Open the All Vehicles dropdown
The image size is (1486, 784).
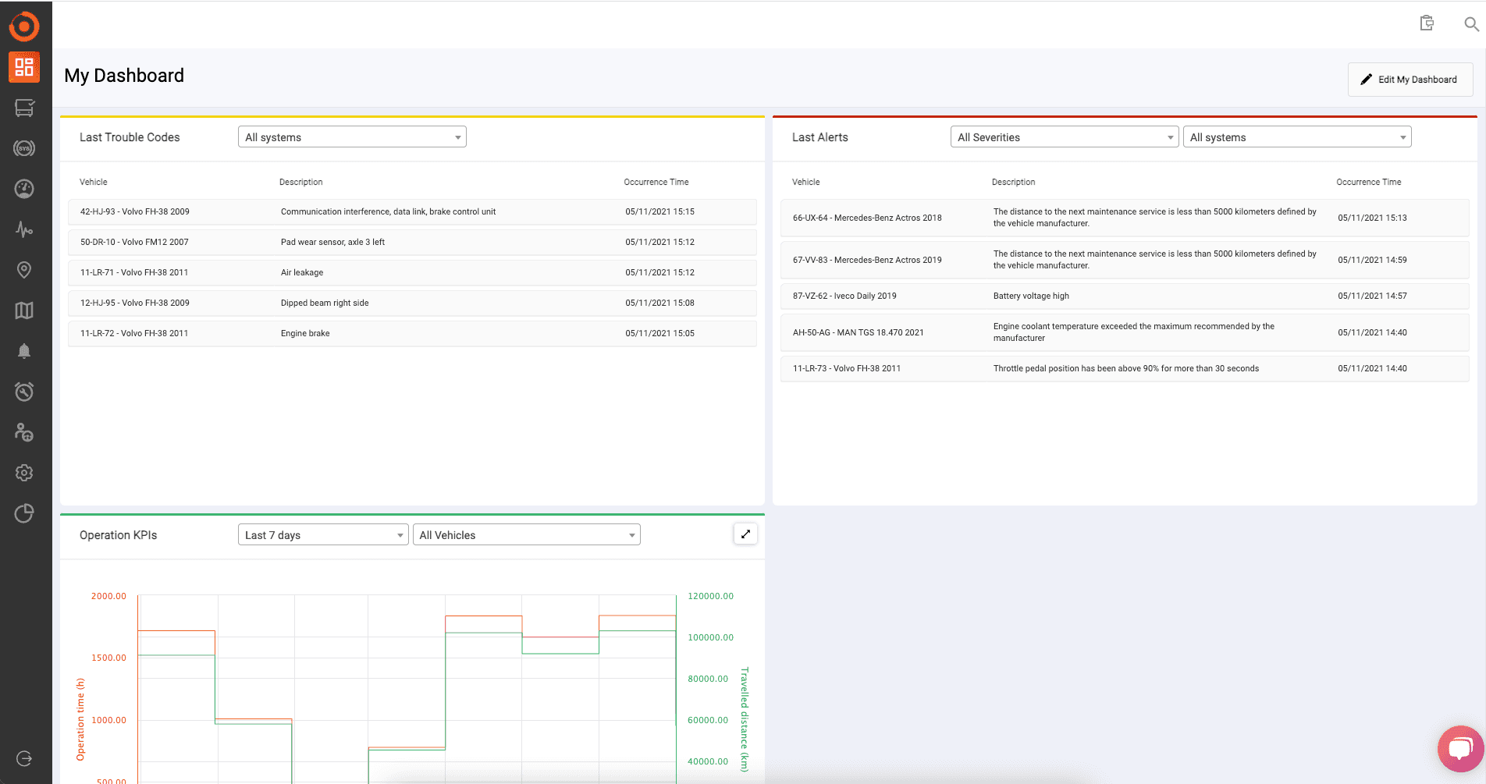point(527,535)
